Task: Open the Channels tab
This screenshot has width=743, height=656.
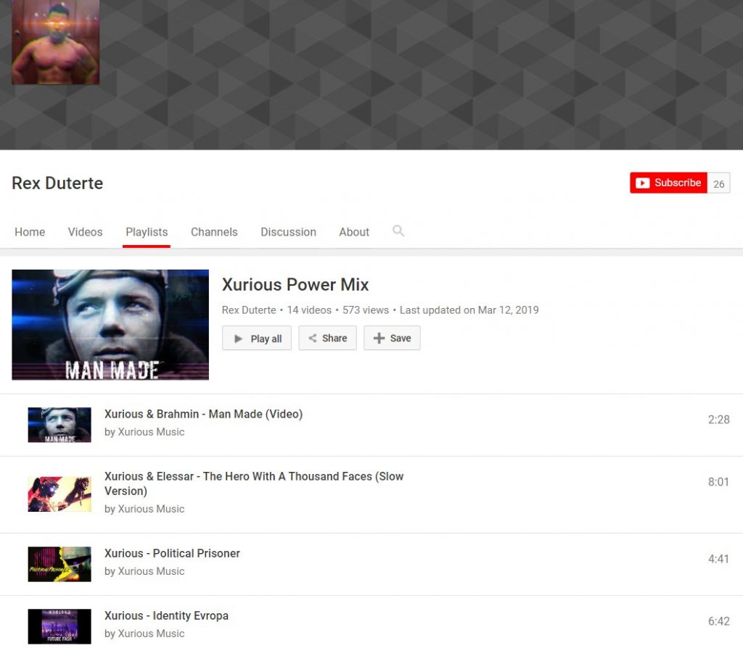Action: 214,232
